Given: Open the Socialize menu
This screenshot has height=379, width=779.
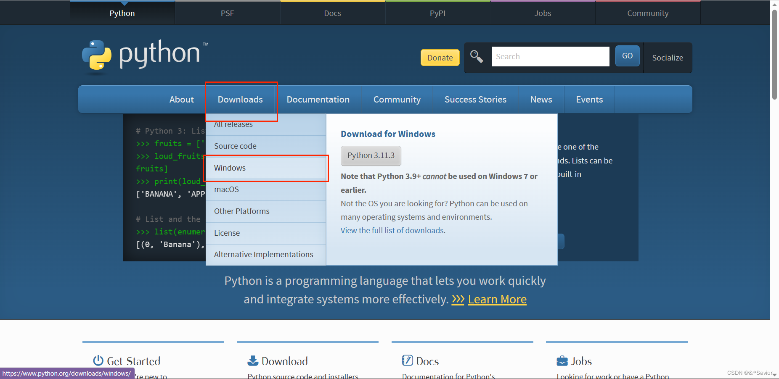Looking at the screenshot, I should 668,58.
